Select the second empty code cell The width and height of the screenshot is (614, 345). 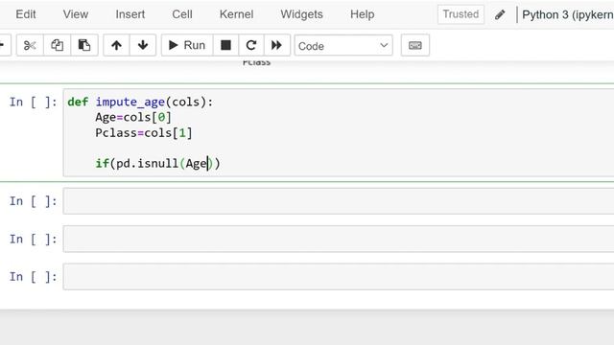click(339, 239)
